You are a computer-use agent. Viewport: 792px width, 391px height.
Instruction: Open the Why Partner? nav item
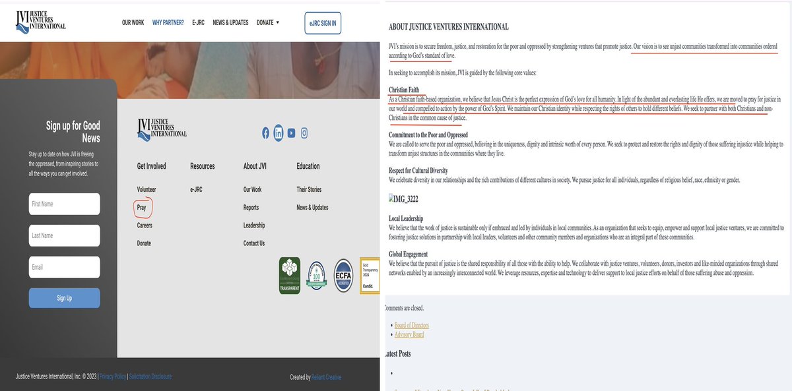(x=168, y=22)
